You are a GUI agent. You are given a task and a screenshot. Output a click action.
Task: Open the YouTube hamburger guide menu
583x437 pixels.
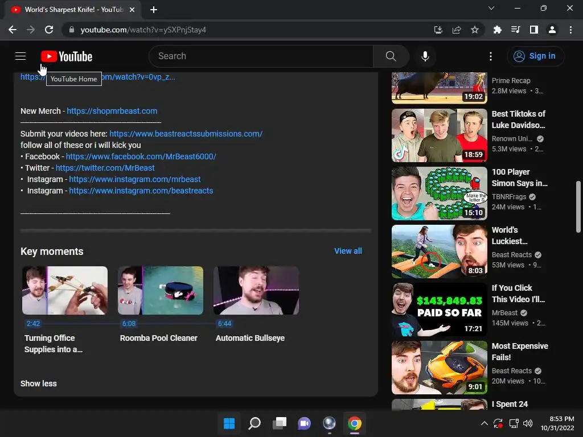(x=20, y=56)
